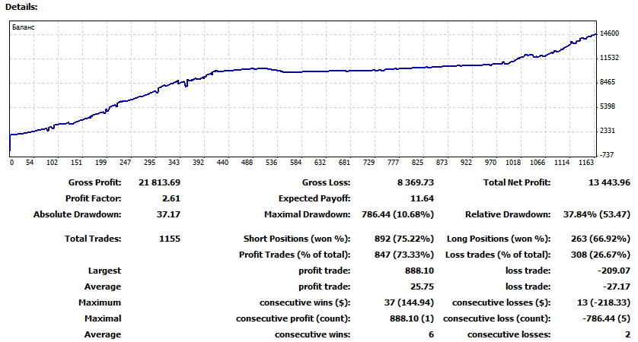Click x-axis label 922
The height and width of the screenshot is (342, 638).
click(466, 163)
